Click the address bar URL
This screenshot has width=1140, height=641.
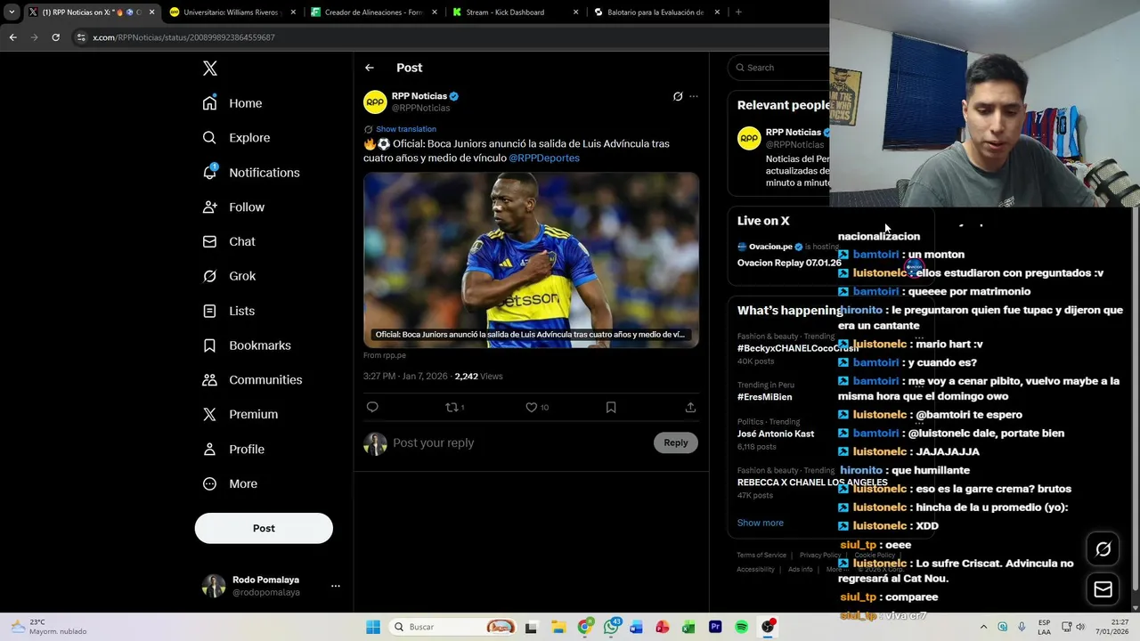[183, 37]
